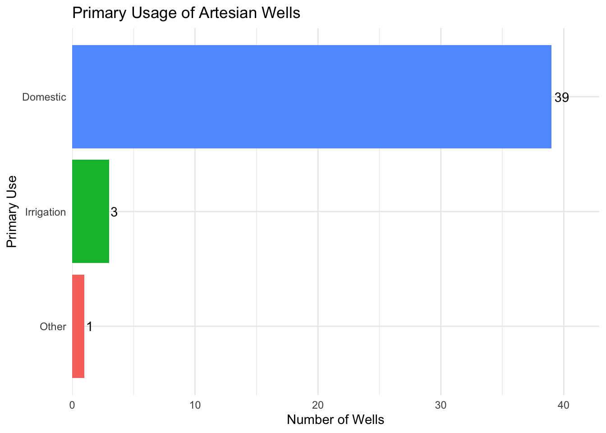606x433 pixels.
Task: Click the 30 tick on x-axis
Action: 441,405
